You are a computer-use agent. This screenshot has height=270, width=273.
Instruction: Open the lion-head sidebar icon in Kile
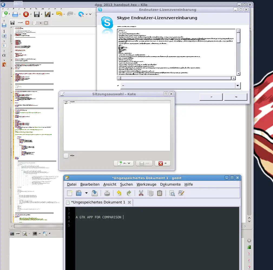point(4,65)
